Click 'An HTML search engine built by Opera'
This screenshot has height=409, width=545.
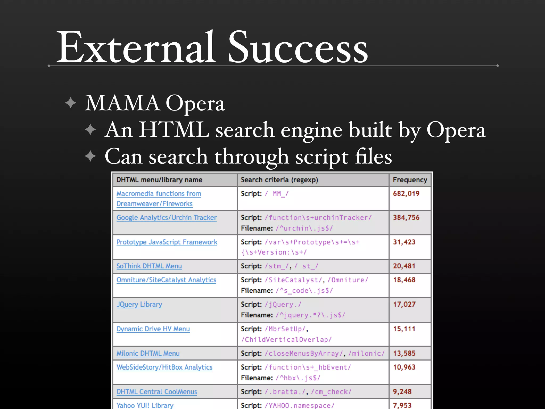click(x=295, y=130)
